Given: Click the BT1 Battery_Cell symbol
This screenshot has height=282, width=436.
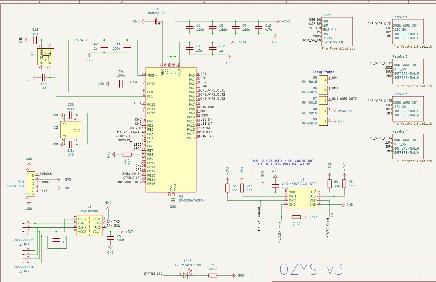Looking at the screenshot, I should [x=157, y=21].
